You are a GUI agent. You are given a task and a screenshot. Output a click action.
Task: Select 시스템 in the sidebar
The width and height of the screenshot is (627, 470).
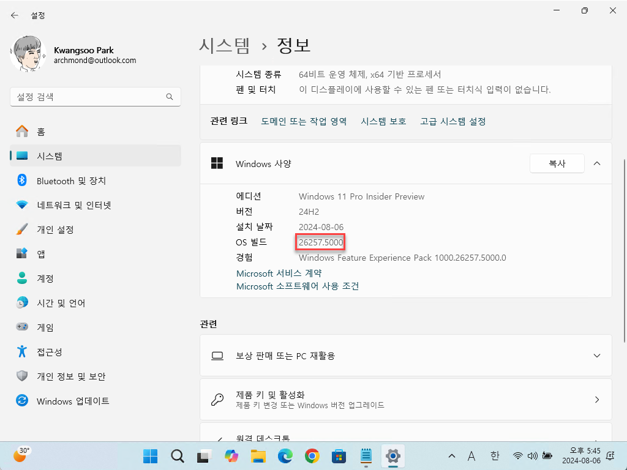pos(95,156)
